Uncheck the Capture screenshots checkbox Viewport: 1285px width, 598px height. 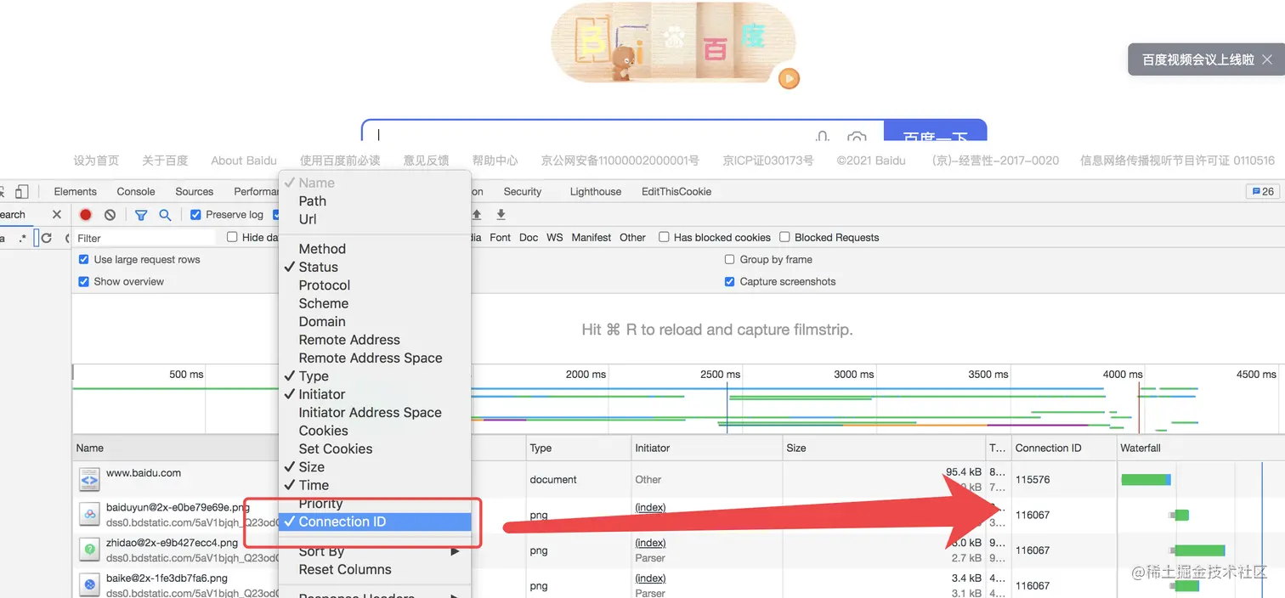(x=729, y=281)
